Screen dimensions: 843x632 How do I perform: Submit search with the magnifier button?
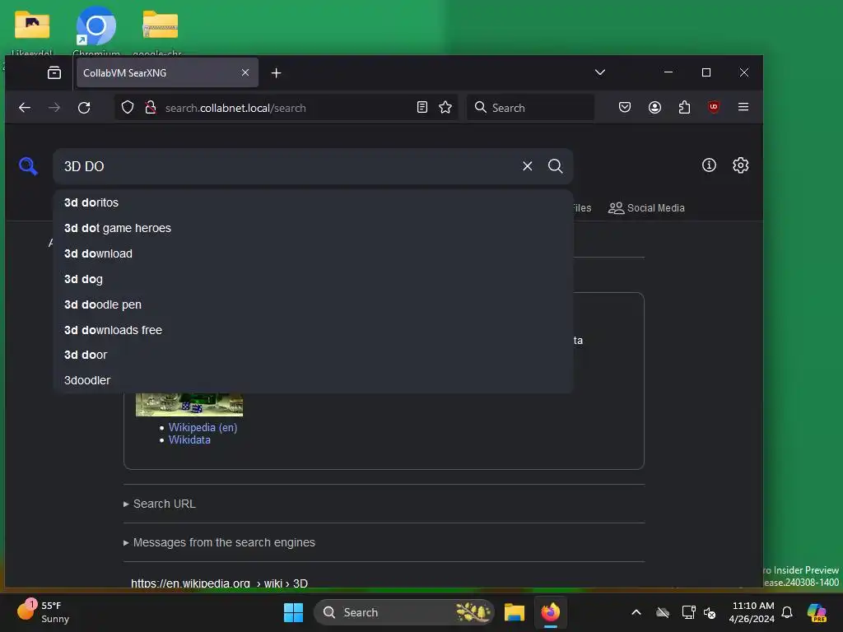point(556,166)
